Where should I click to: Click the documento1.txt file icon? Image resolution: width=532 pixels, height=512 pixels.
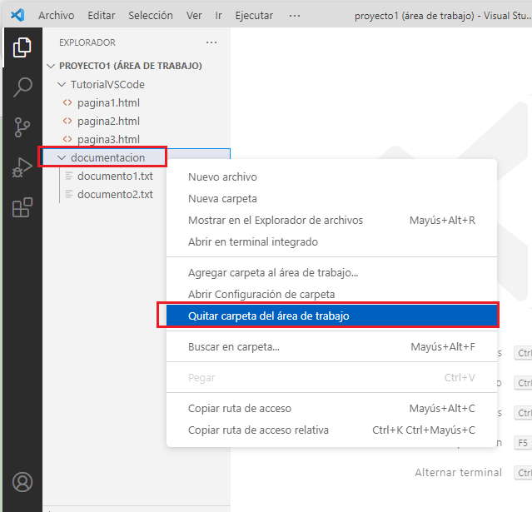click(x=69, y=176)
